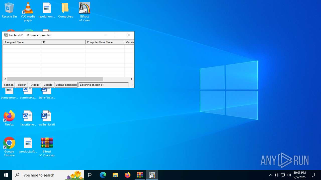Image resolution: width=321 pixels, height=180 pixels.
Task: Open the notification center icon
Action: pyautogui.click(x=313, y=175)
